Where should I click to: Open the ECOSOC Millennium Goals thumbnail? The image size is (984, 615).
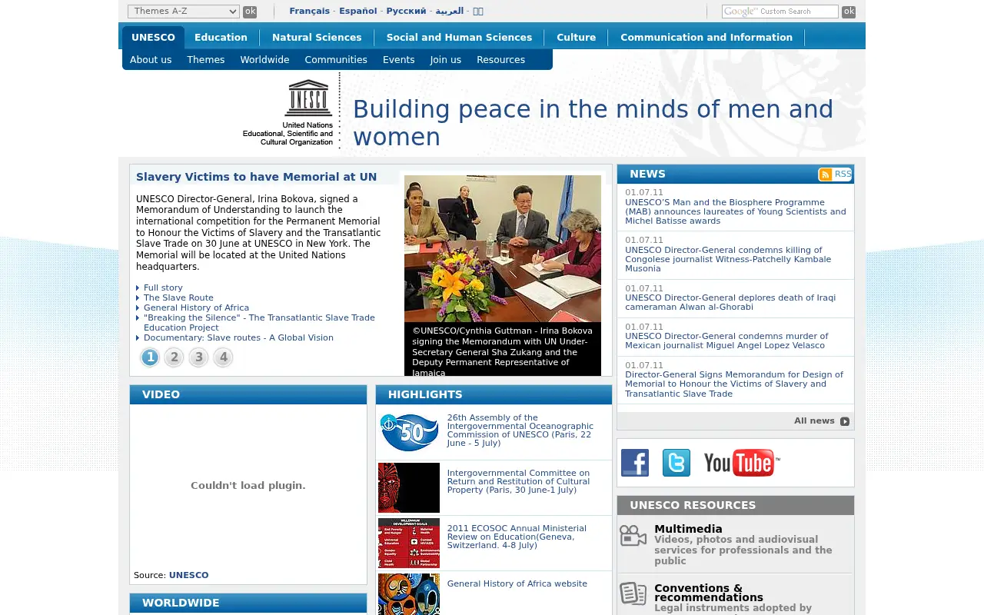pos(409,543)
